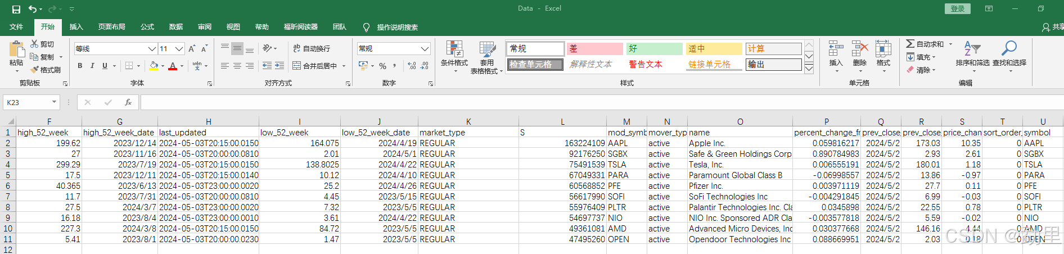Middle-align cell contents

tap(237, 48)
